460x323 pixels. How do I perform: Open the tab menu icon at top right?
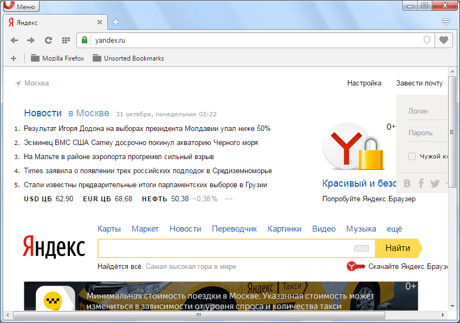point(446,22)
